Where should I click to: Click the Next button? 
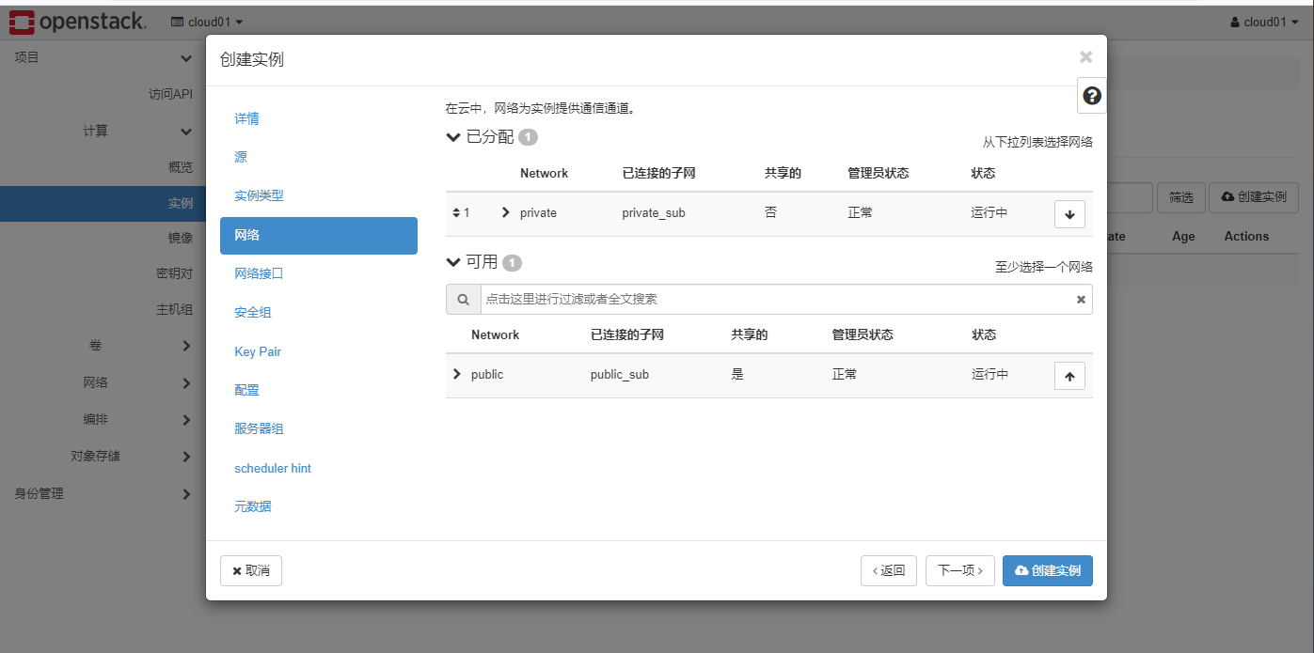pos(960,570)
